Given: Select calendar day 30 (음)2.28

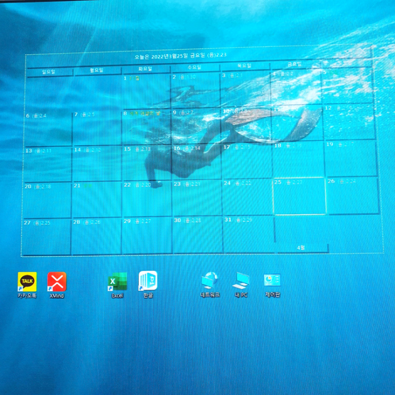Looking at the screenshot, I should click(x=198, y=234).
